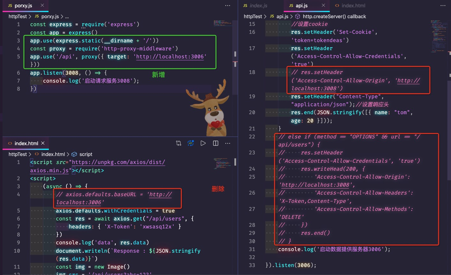The width and height of the screenshot is (451, 275).
Task: Open the index.html tab in top-right group
Action: click(353, 6)
